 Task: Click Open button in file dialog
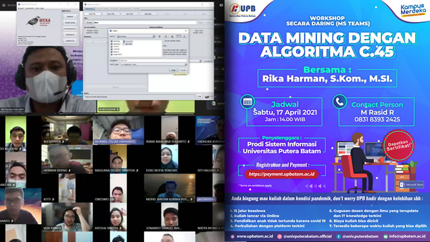[x=173, y=70]
